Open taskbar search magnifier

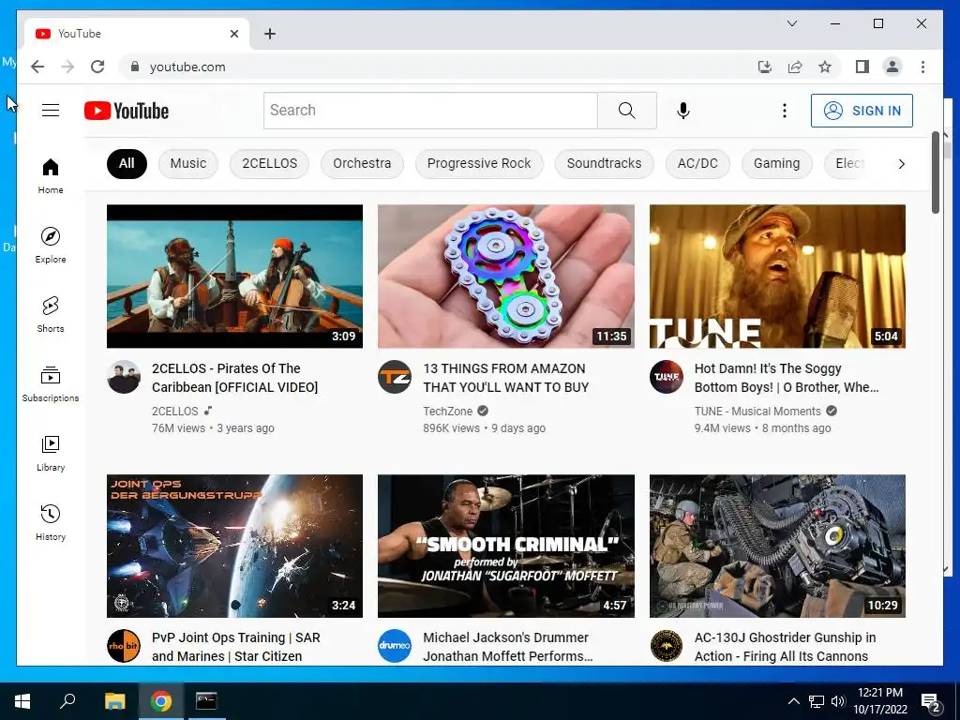(x=67, y=701)
